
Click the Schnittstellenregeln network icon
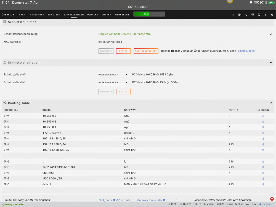[x=5, y=62]
